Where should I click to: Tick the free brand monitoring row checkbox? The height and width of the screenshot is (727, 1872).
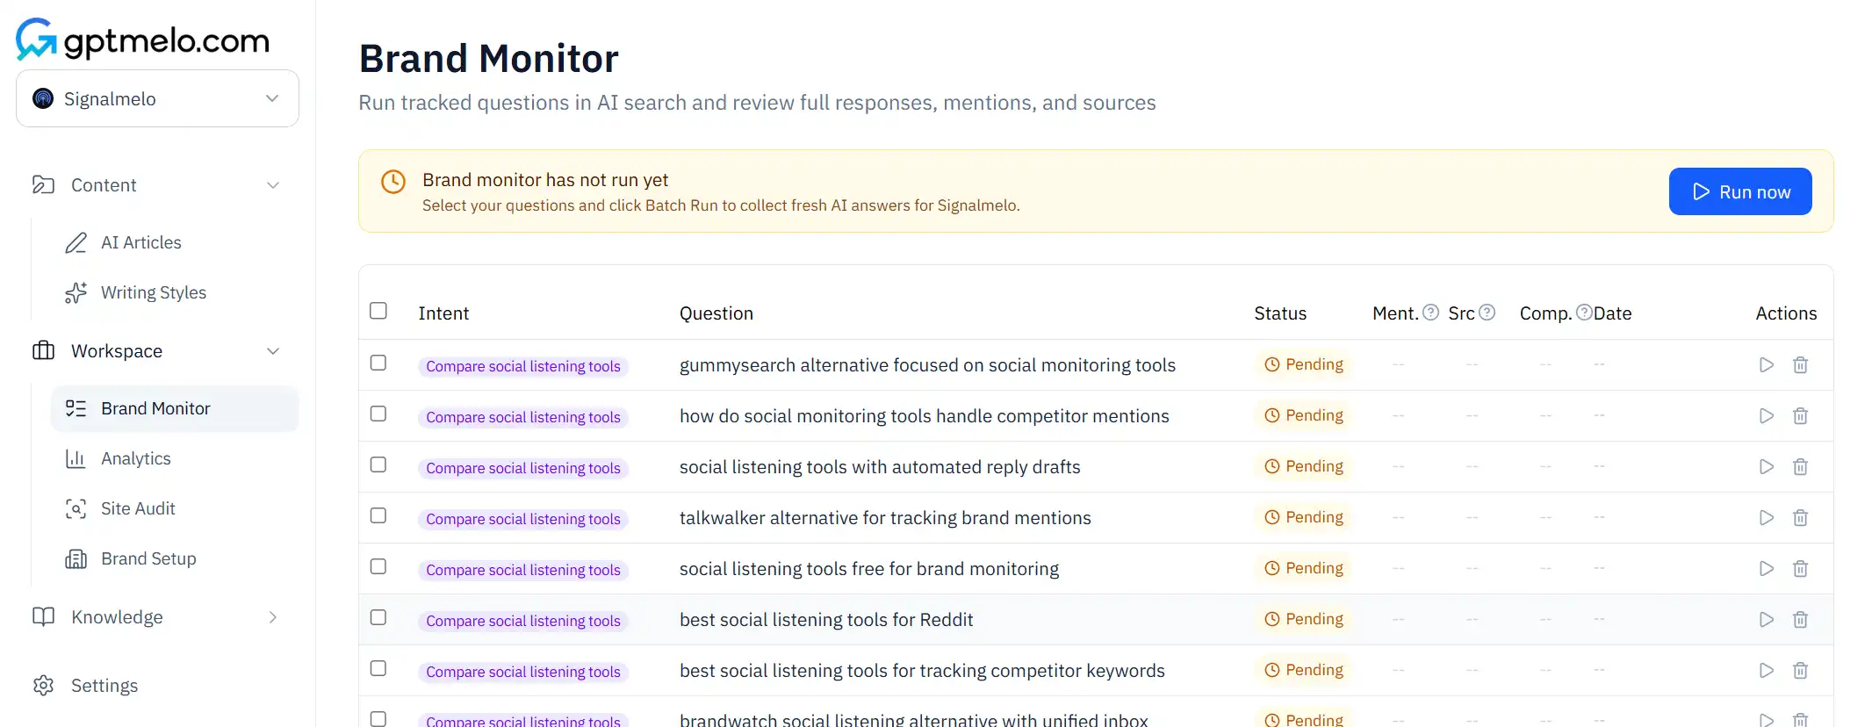point(378,566)
